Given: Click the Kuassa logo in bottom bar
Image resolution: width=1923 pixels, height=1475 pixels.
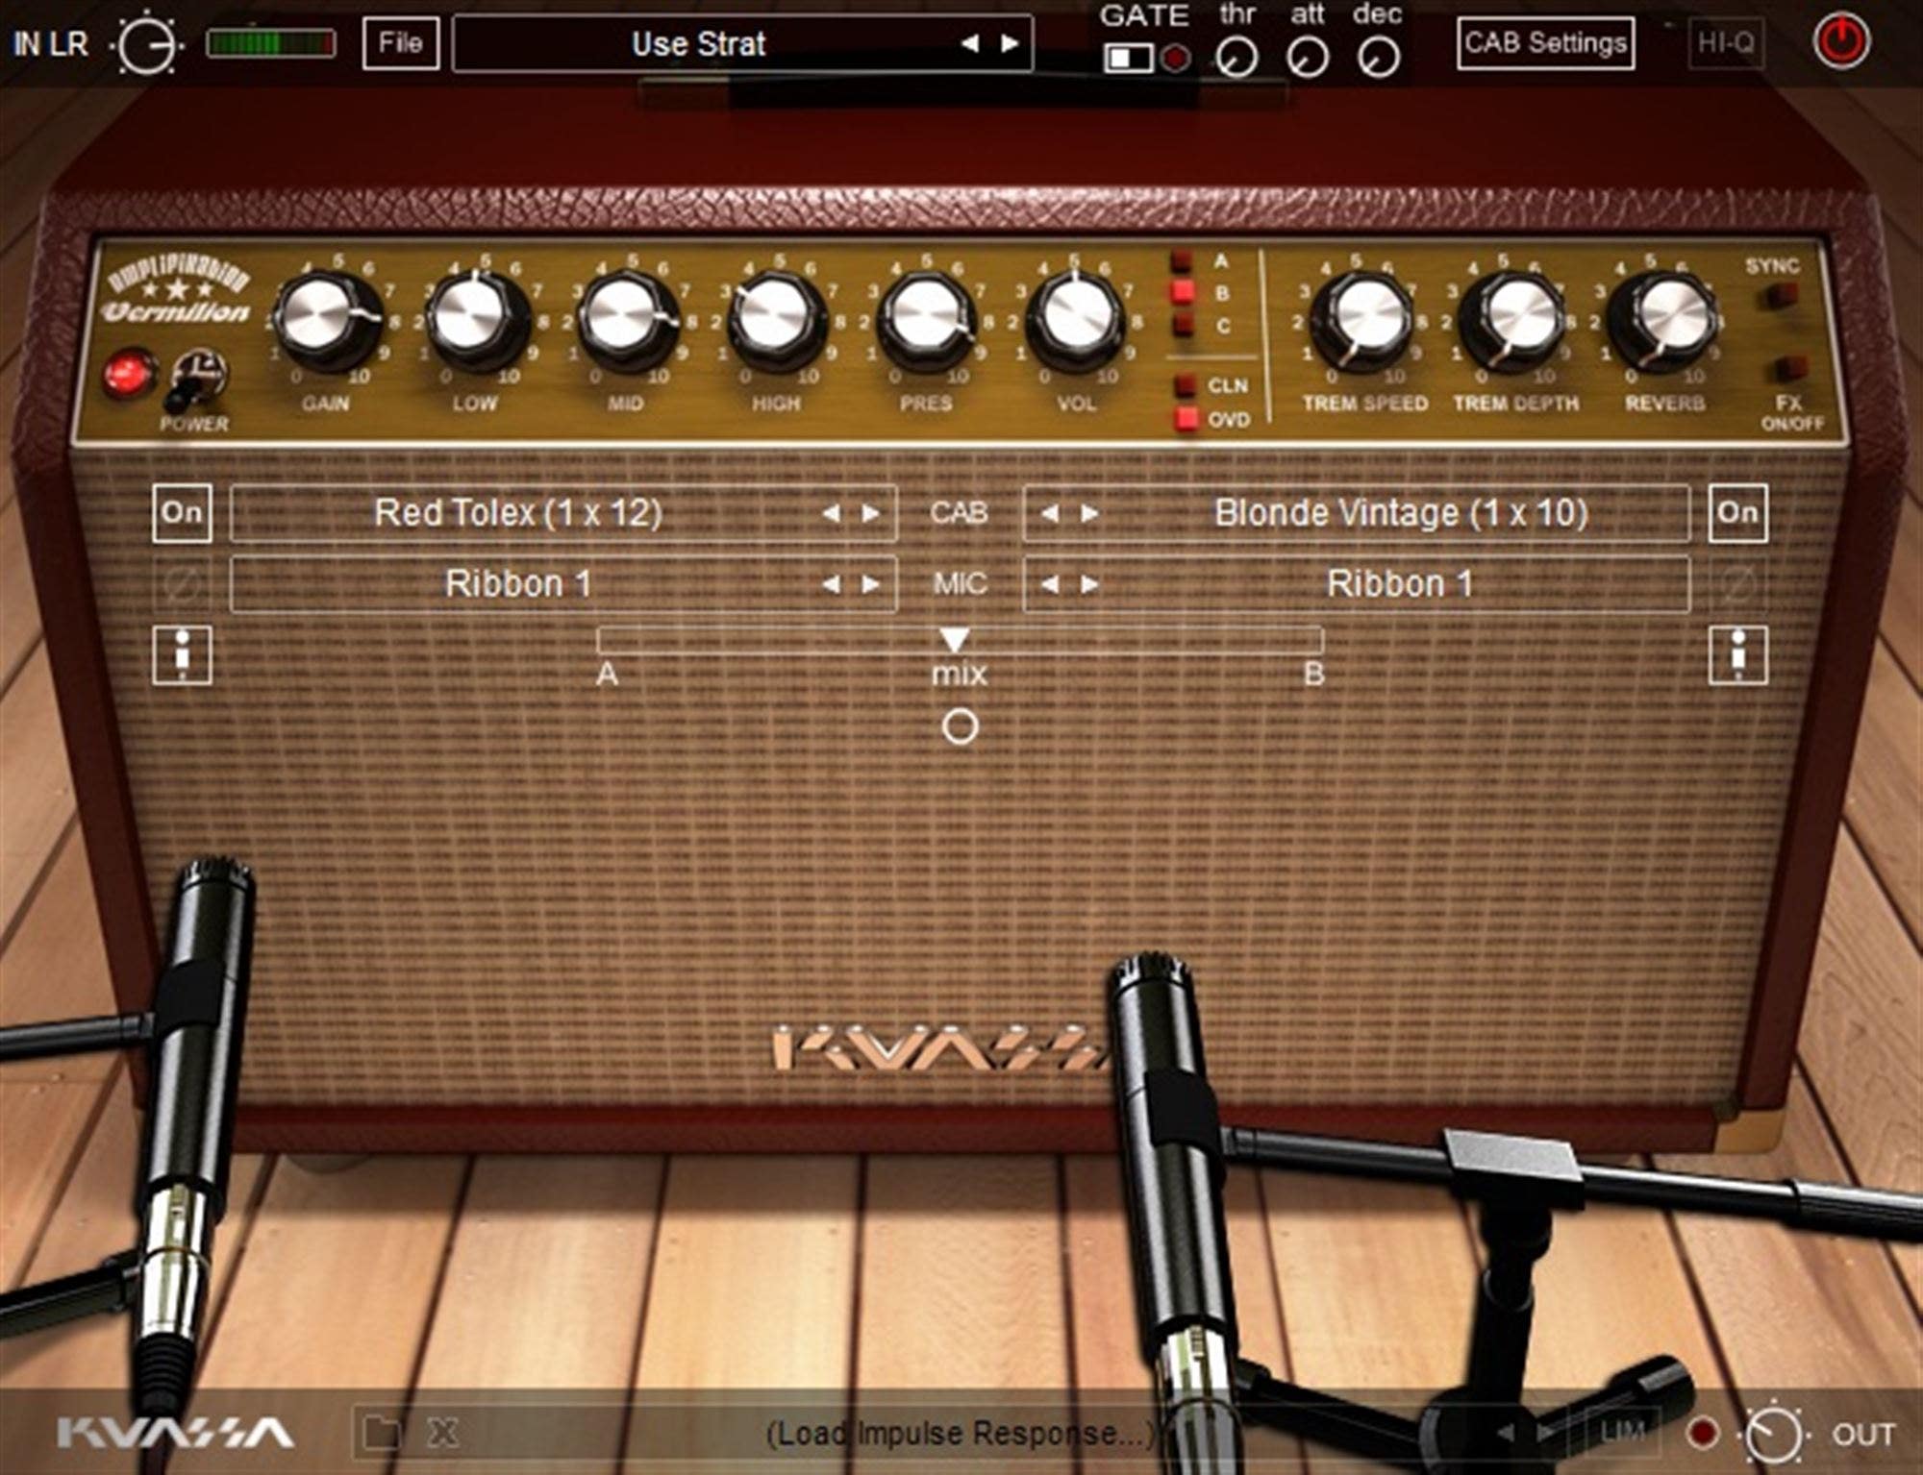Looking at the screenshot, I should tap(175, 1434).
